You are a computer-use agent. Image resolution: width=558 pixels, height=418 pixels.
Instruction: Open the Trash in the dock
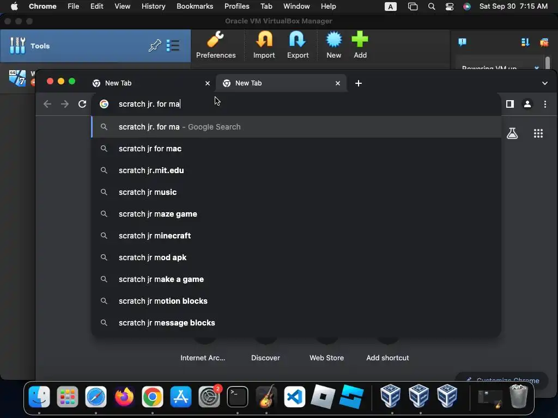point(519,396)
